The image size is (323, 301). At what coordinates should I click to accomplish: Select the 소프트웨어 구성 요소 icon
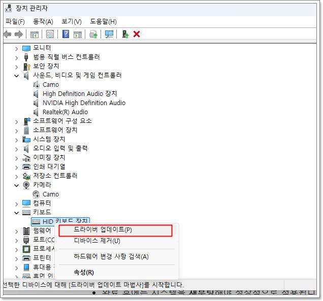click(27, 121)
